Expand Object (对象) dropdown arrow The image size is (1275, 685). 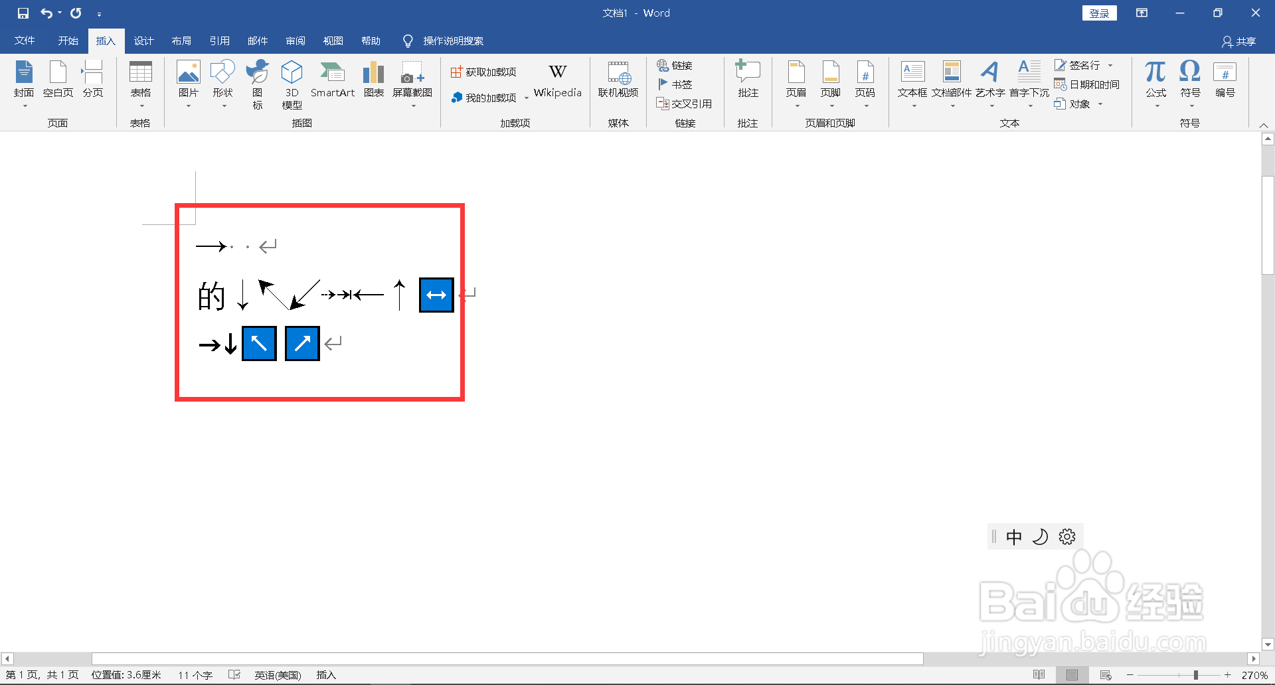1100,104
